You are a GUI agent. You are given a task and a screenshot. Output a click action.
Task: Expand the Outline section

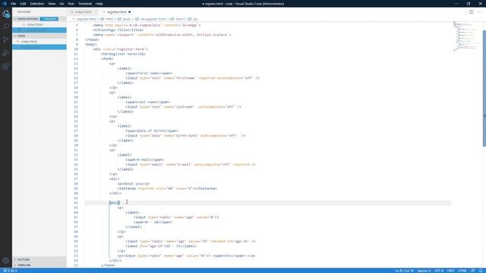point(39,259)
